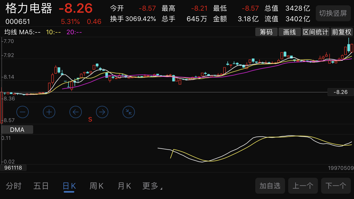Select the 画线 drawing tool
354x199 pixels.
(x=290, y=32)
